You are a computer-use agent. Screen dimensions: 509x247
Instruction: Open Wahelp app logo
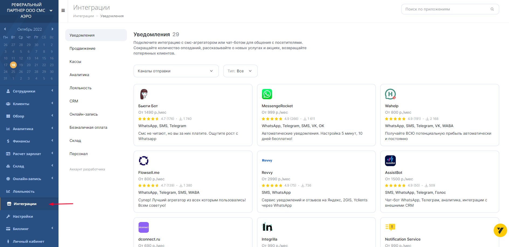pos(390,94)
